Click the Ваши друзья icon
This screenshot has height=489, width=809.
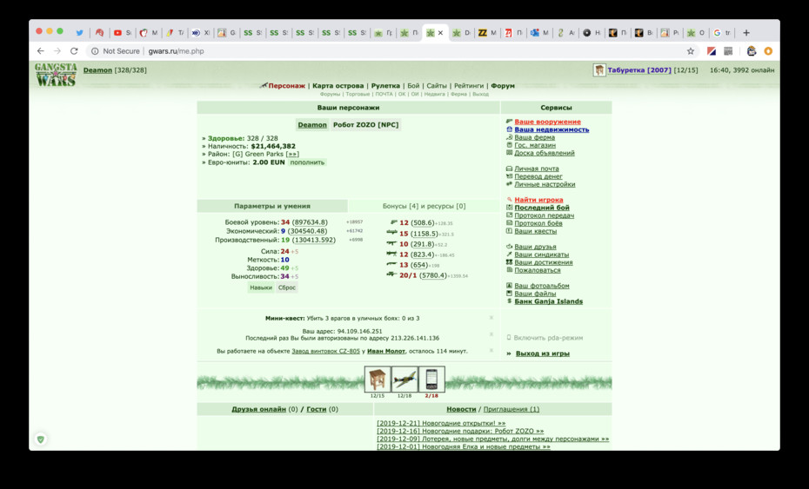pyautogui.click(x=509, y=247)
